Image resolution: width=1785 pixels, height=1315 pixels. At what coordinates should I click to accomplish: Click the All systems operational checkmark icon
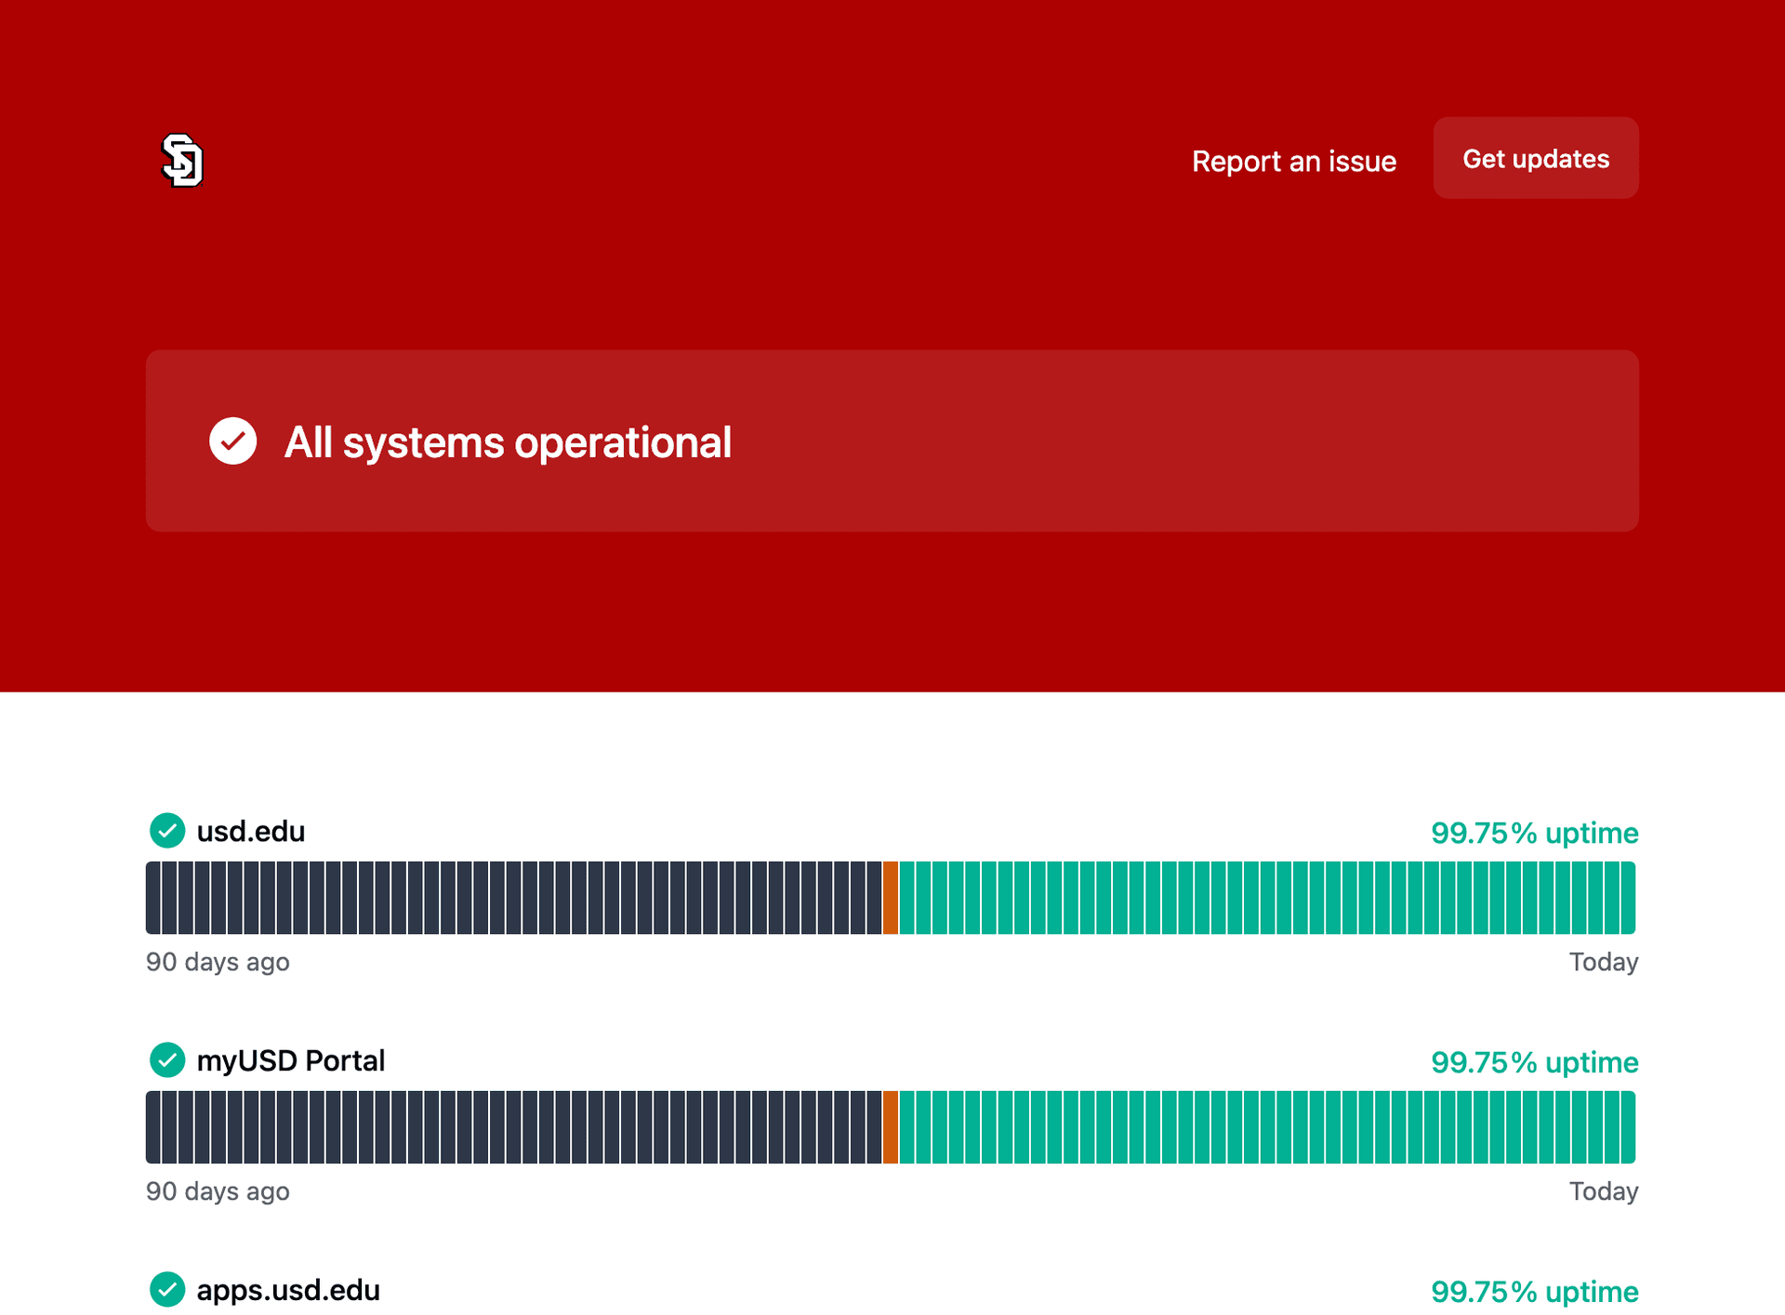[x=232, y=441]
